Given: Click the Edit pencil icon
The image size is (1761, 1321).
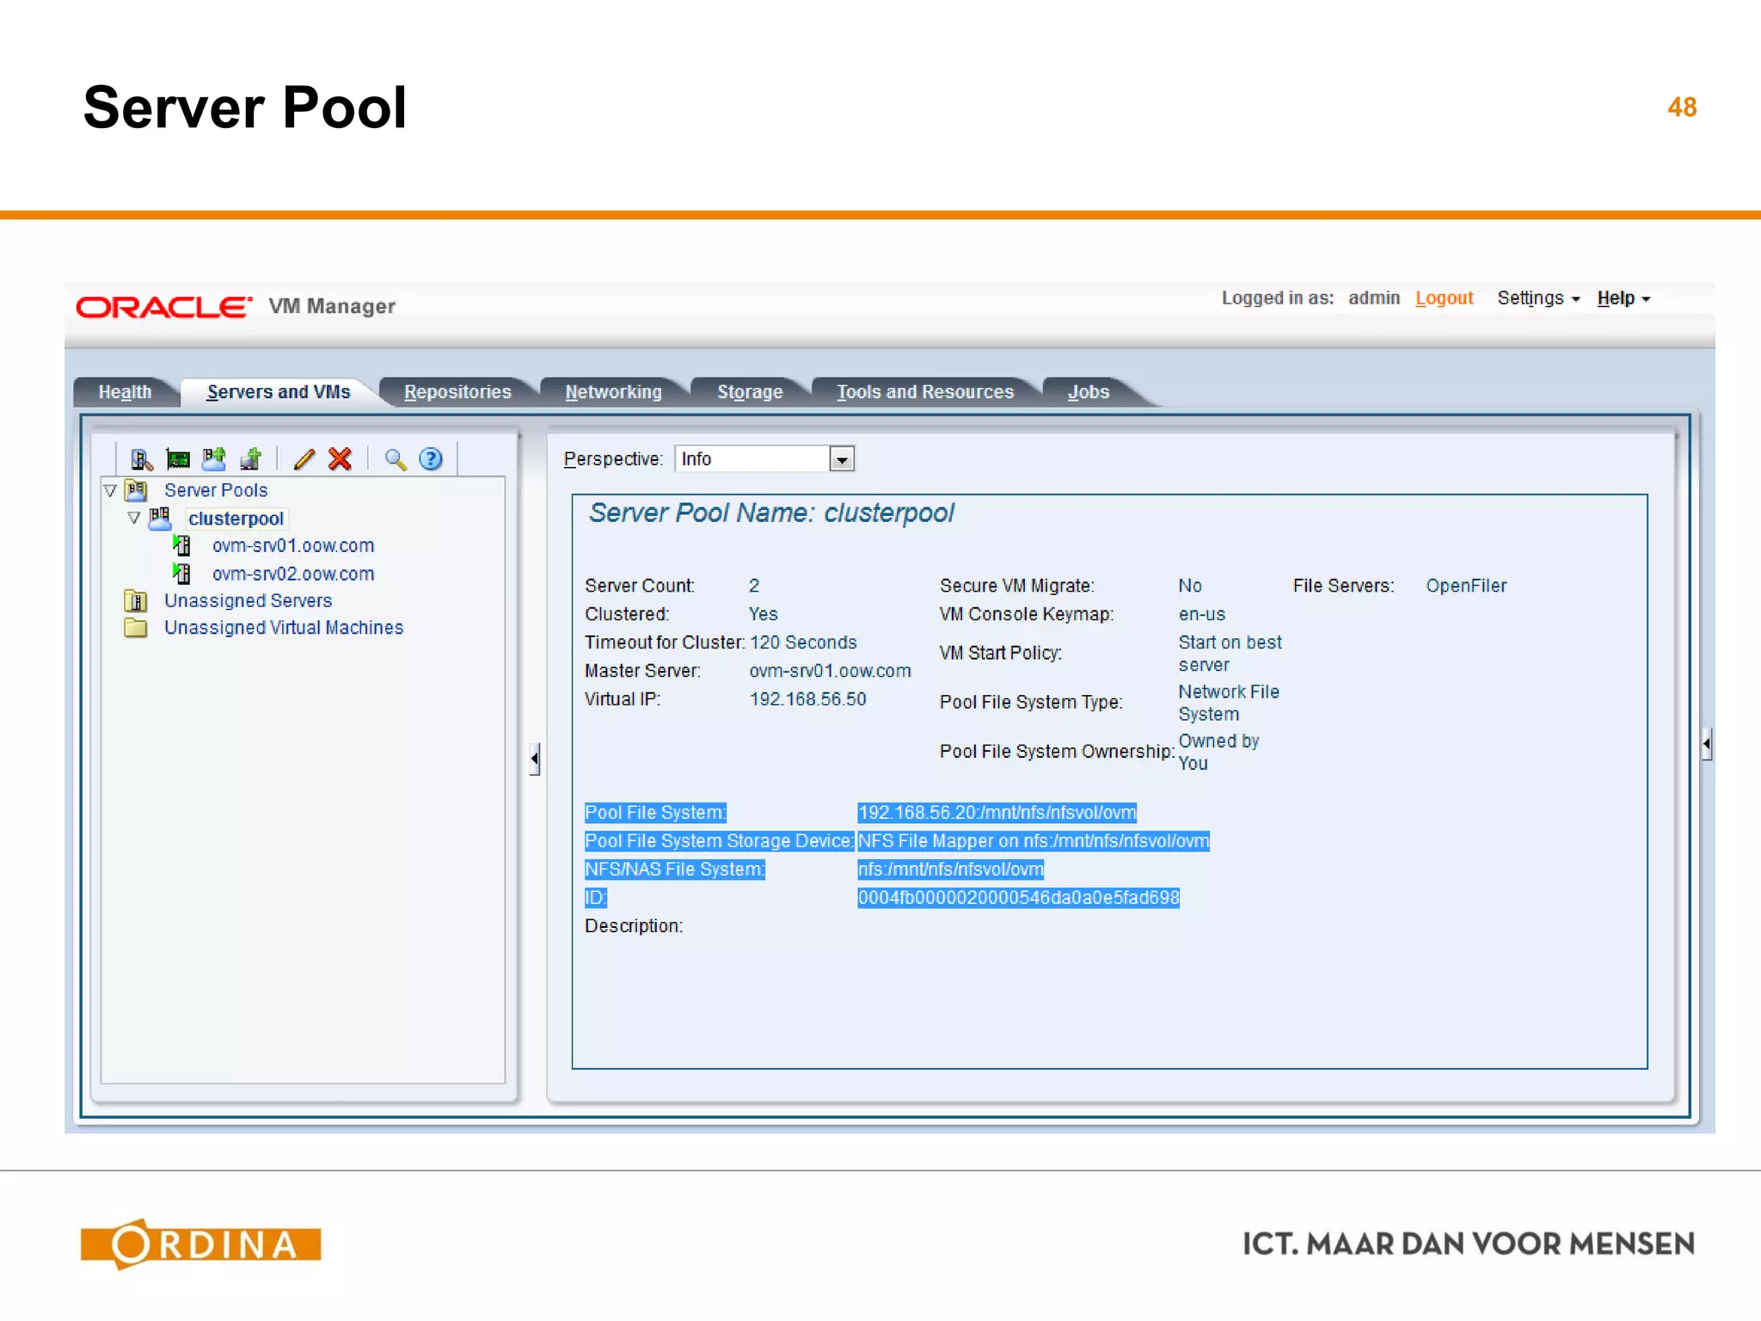Looking at the screenshot, I should pos(304,459).
